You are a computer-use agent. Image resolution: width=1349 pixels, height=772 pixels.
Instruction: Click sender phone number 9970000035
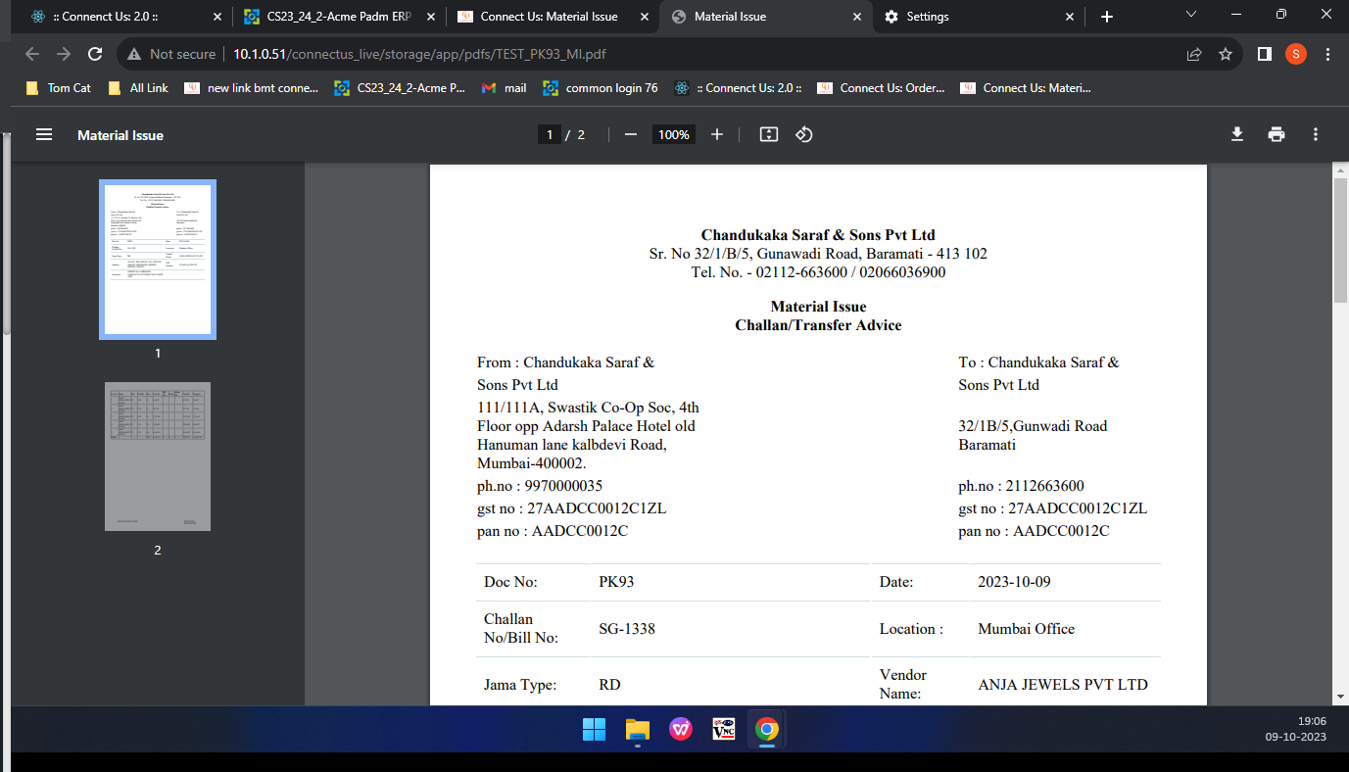pos(563,486)
